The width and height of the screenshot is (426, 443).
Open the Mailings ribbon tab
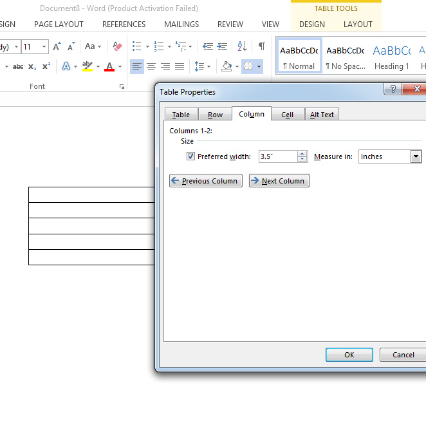click(181, 24)
